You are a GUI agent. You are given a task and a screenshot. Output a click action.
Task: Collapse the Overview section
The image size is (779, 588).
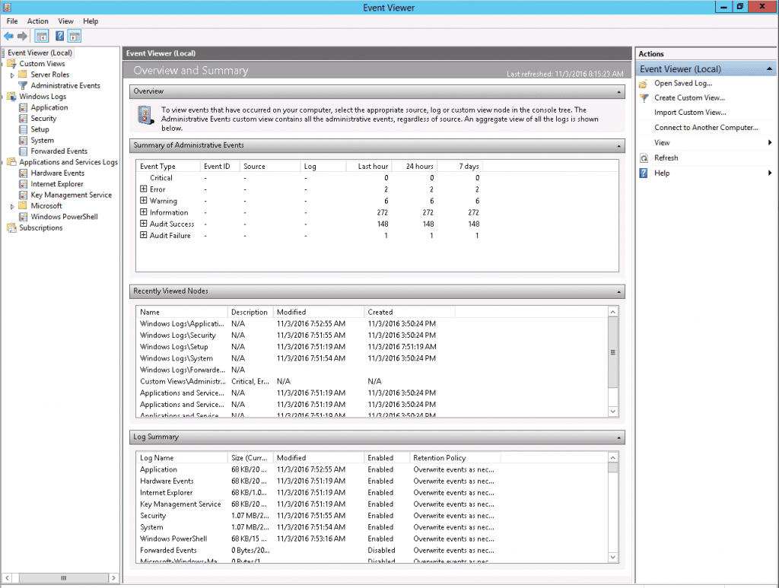click(x=618, y=91)
